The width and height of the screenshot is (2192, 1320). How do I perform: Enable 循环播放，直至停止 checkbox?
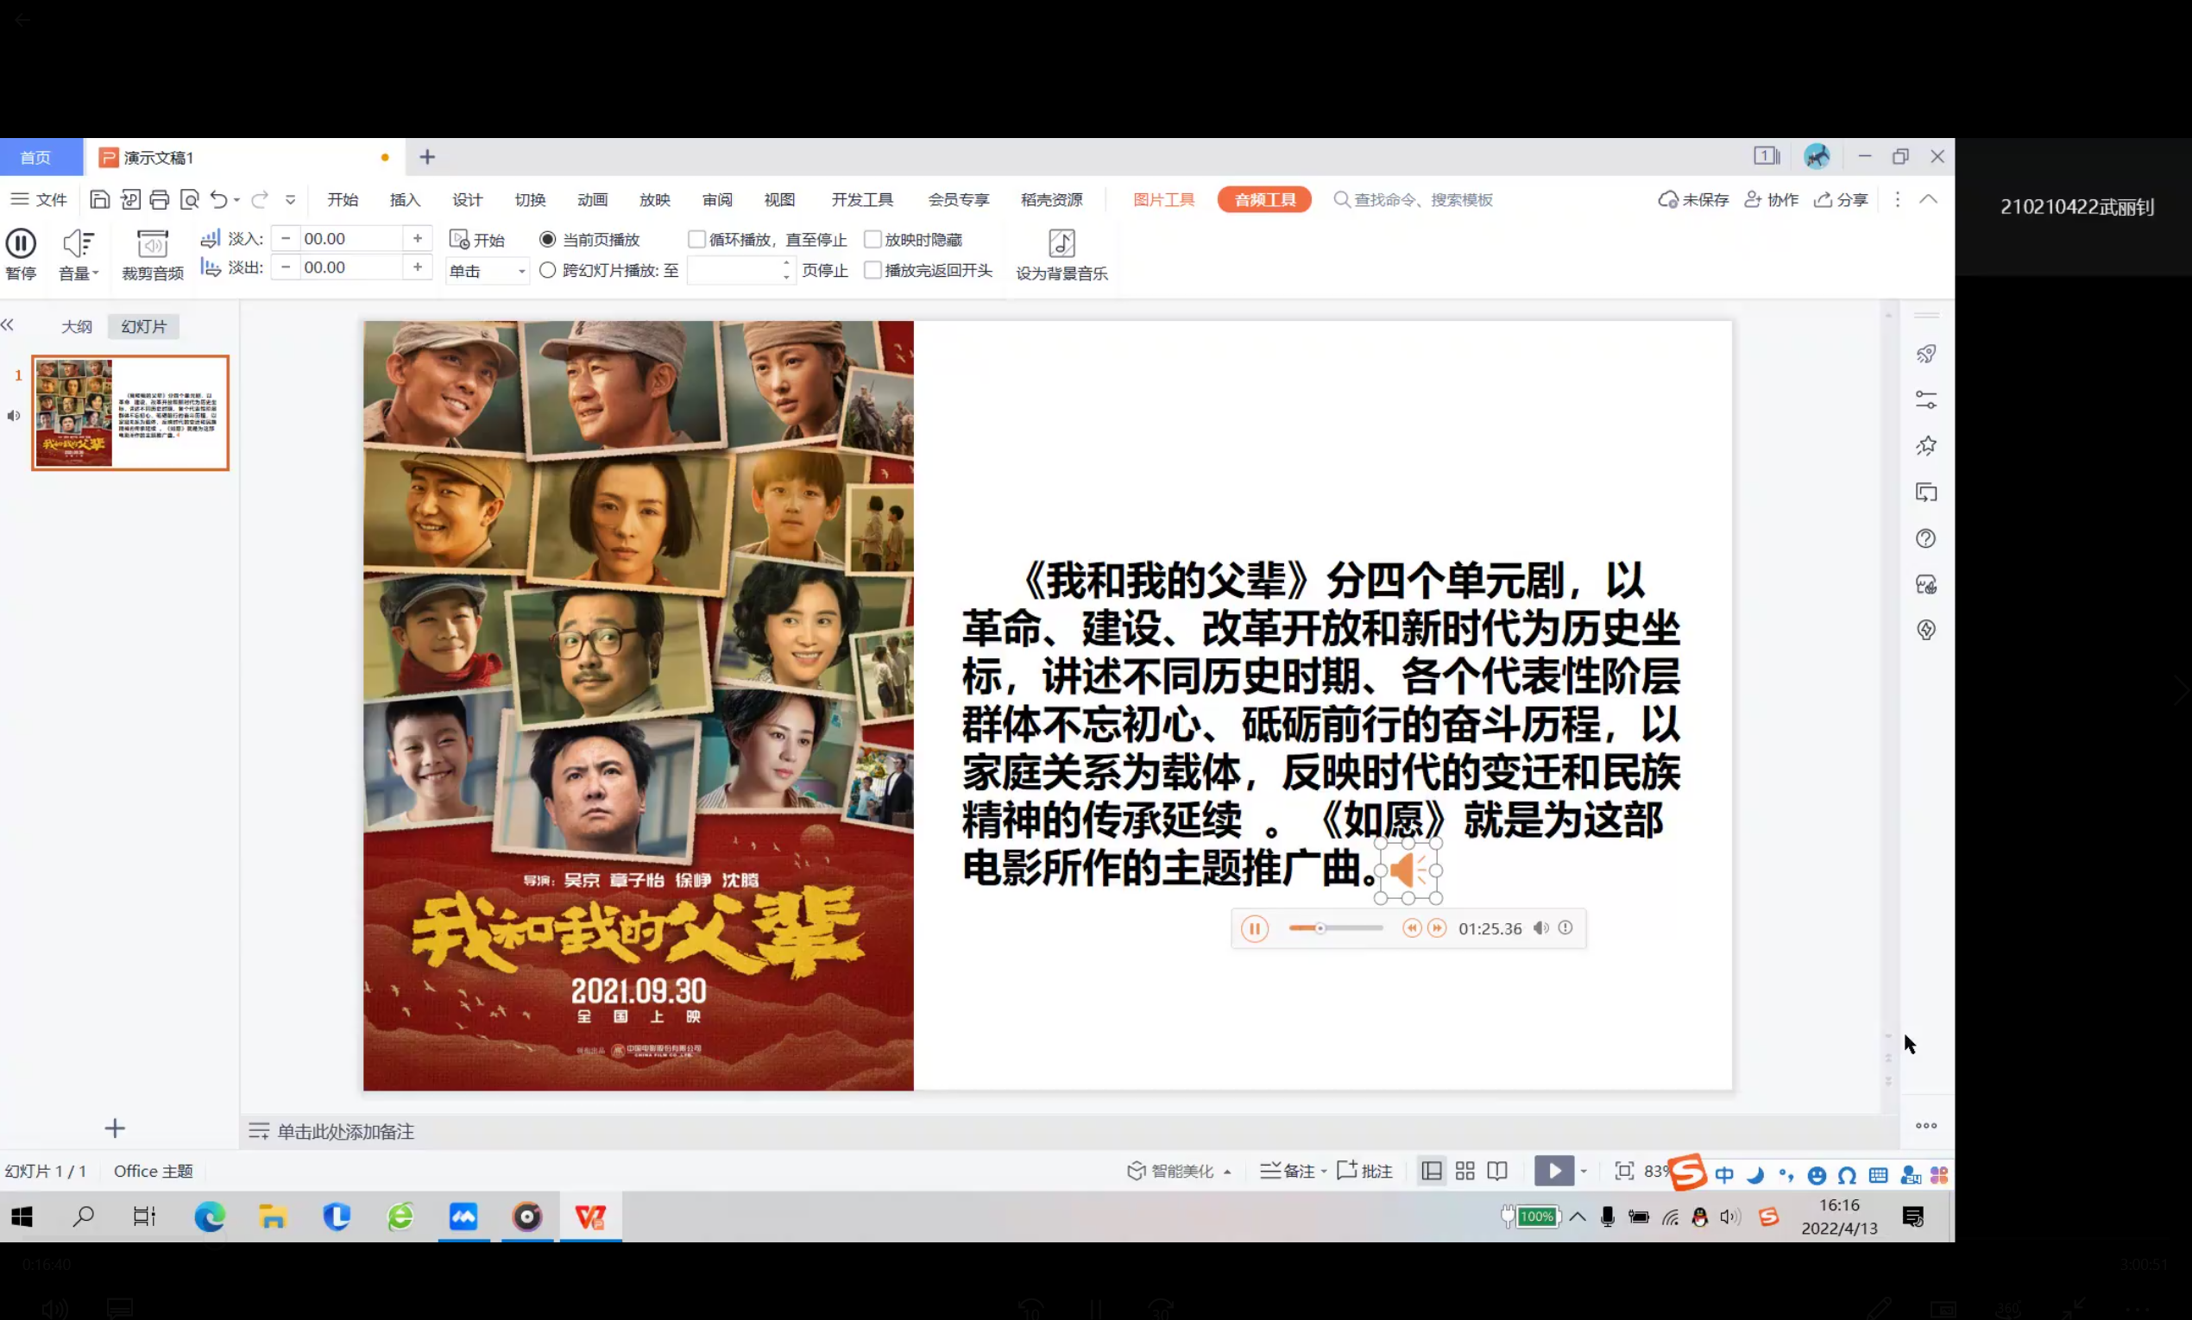tap(697, 238)
